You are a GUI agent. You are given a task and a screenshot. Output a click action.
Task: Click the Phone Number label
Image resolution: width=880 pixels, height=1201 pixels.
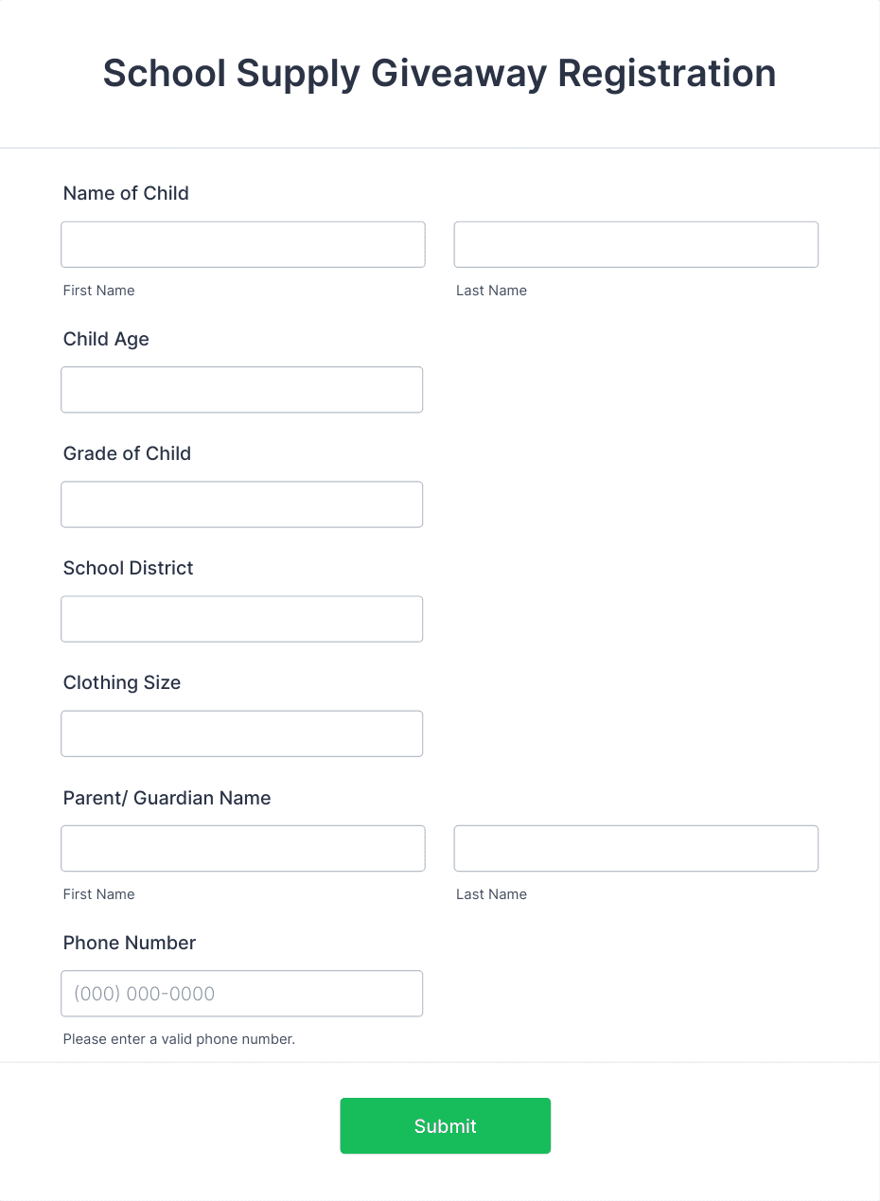pyautogui.click(x=129, y=943)
